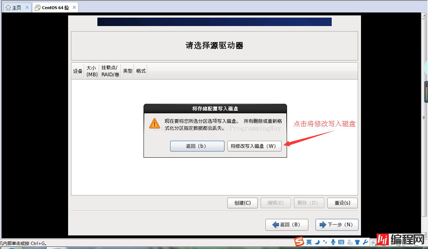Click the warning triangle icon in the dialog
The width and height of the screenshot is (428, 249).
pos(155,123)
